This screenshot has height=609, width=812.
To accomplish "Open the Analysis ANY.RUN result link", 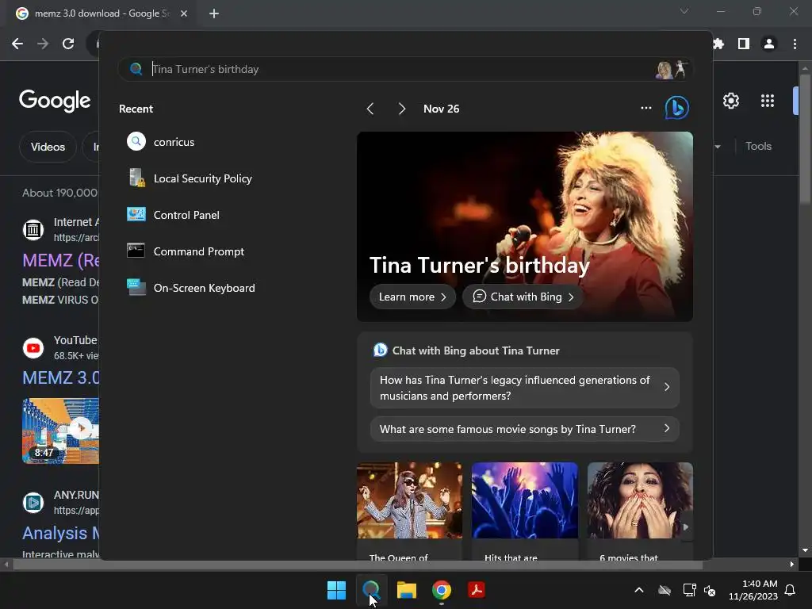I will click(60, 533).
